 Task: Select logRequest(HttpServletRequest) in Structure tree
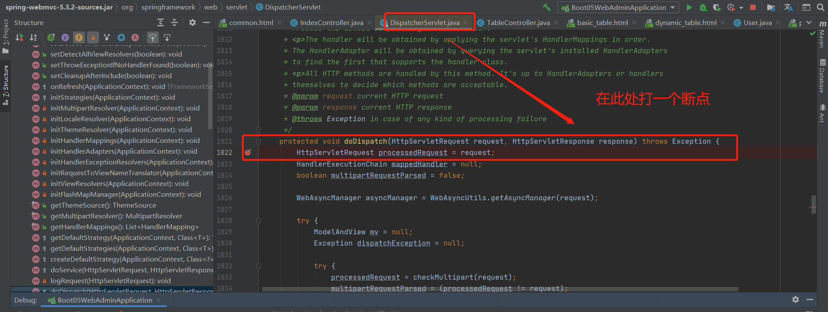pos(111,281)
